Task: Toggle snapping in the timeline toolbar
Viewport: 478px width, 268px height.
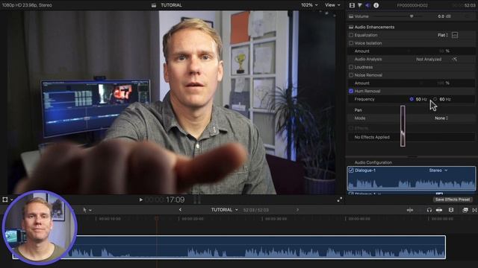Action: click(x=439, y=210)
